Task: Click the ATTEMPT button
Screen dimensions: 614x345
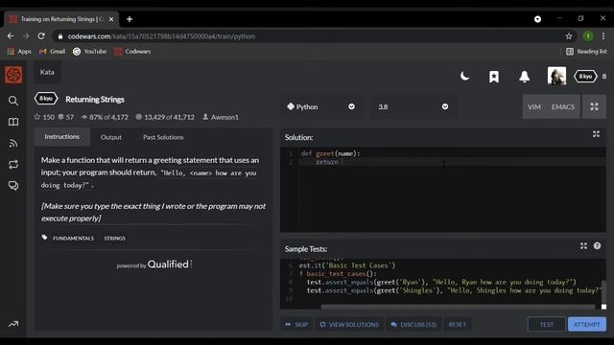Action: [586, 324]
